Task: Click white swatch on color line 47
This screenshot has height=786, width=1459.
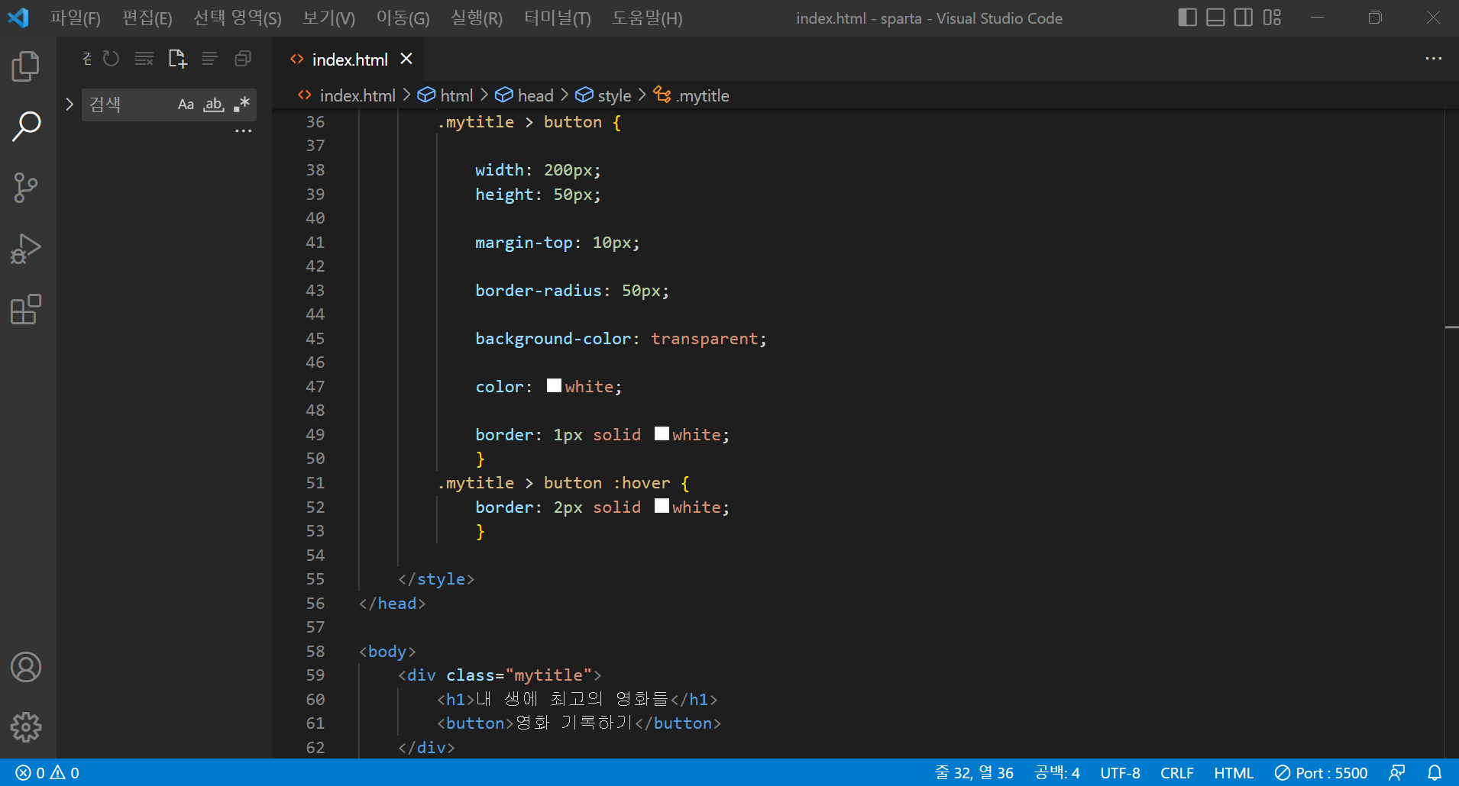Action: pyautogui.click(x=554, y=385)
